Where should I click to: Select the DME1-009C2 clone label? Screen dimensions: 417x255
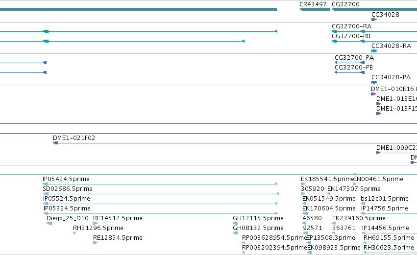pos(396,148)
